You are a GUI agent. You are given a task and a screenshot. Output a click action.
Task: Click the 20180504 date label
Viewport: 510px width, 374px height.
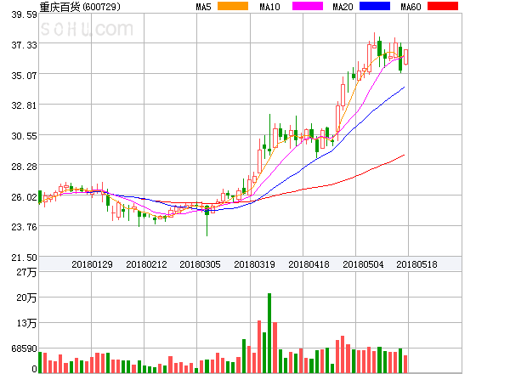[363, 264]
